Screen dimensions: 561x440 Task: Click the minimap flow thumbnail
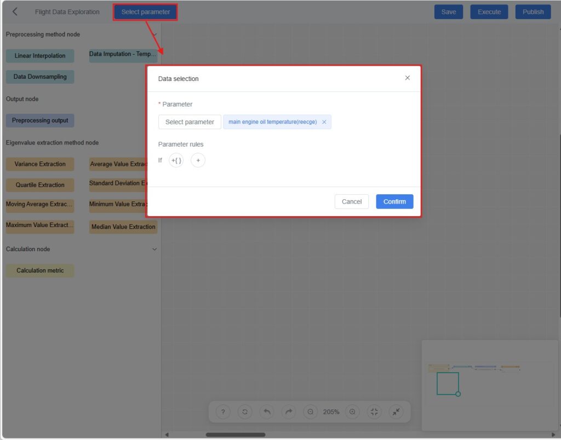tap(474, 368)
